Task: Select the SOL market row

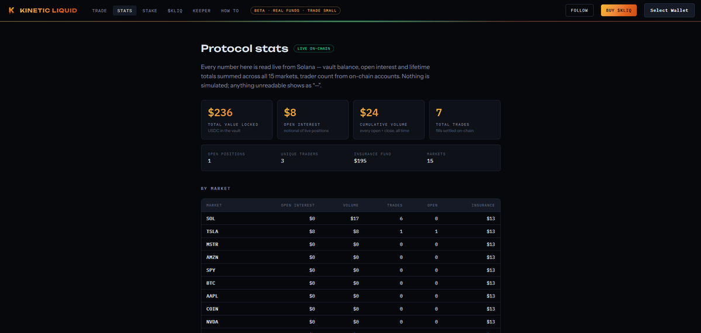Action: pos(351,218)
